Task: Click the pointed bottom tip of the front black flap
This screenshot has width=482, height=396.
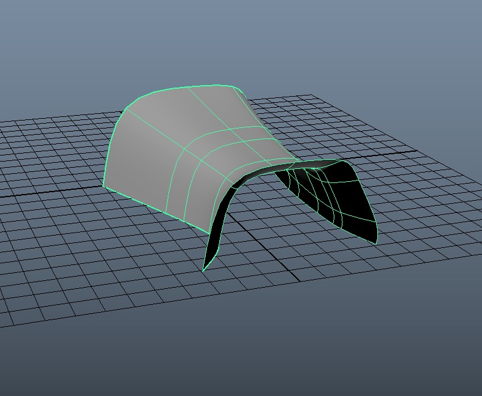Action: (203, 270)
